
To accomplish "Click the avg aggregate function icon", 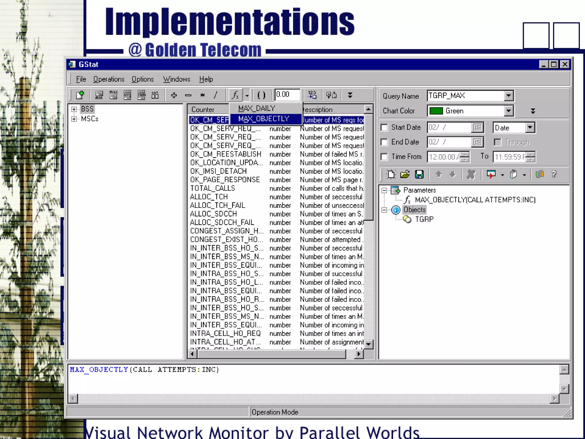I will (x=127, y=95).
